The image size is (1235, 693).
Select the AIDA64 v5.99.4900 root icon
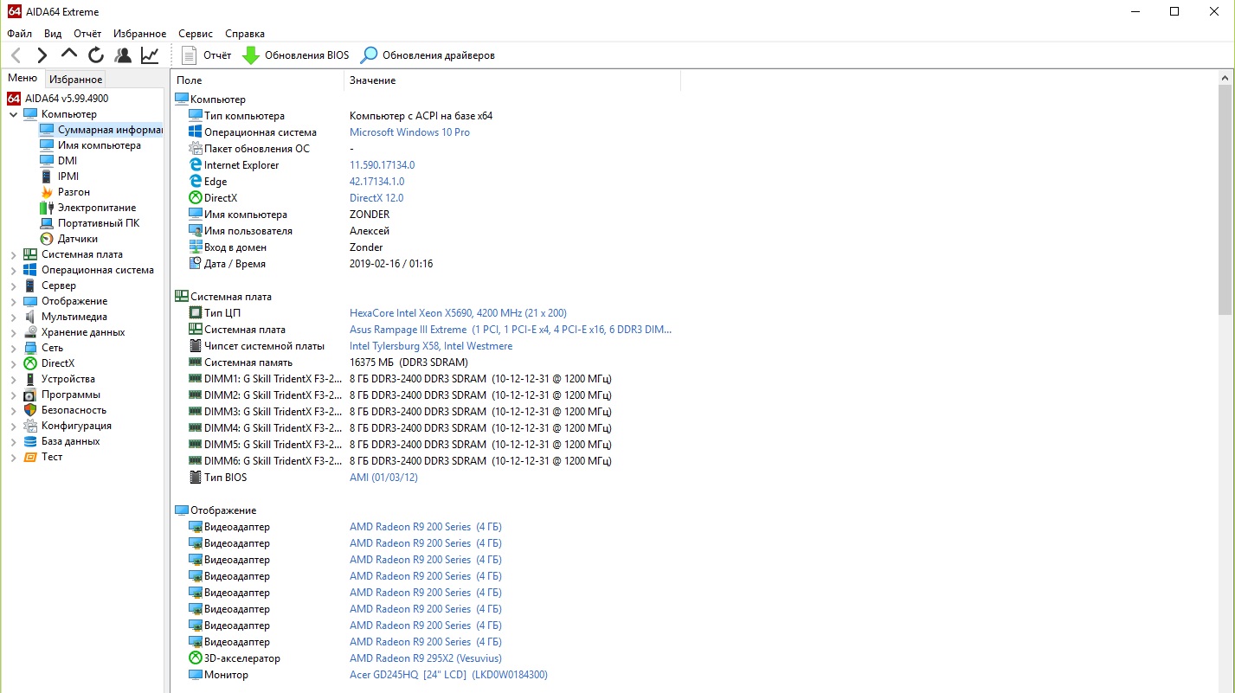click(x=14, y=99)
